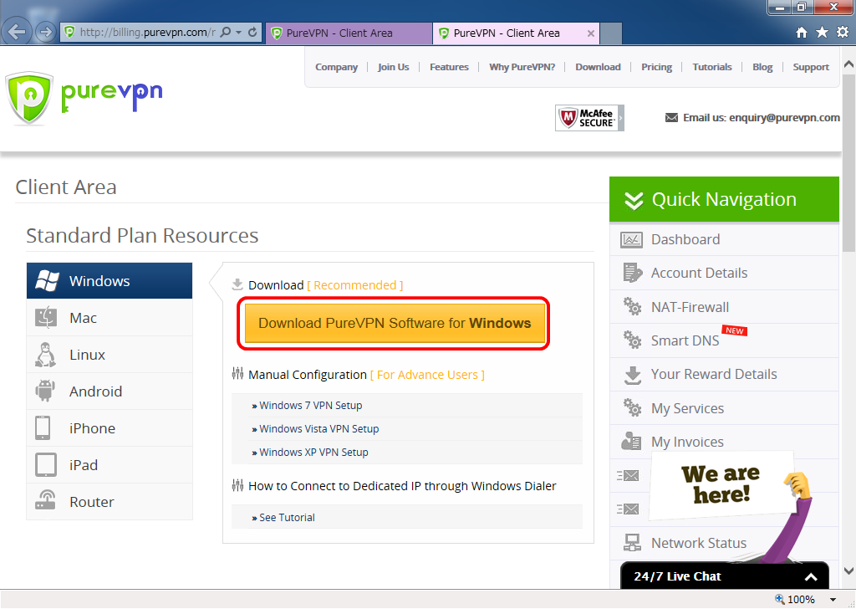Open the See Tutorial link

point(288,517)
